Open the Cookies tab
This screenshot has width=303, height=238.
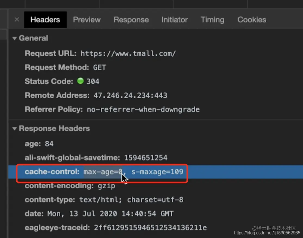click(252, 20)
